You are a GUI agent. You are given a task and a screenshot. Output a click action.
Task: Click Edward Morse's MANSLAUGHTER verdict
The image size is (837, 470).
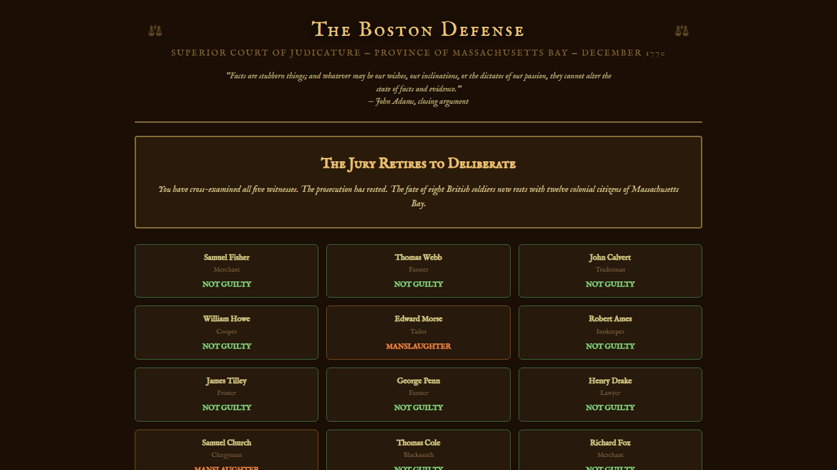point(418,346)
